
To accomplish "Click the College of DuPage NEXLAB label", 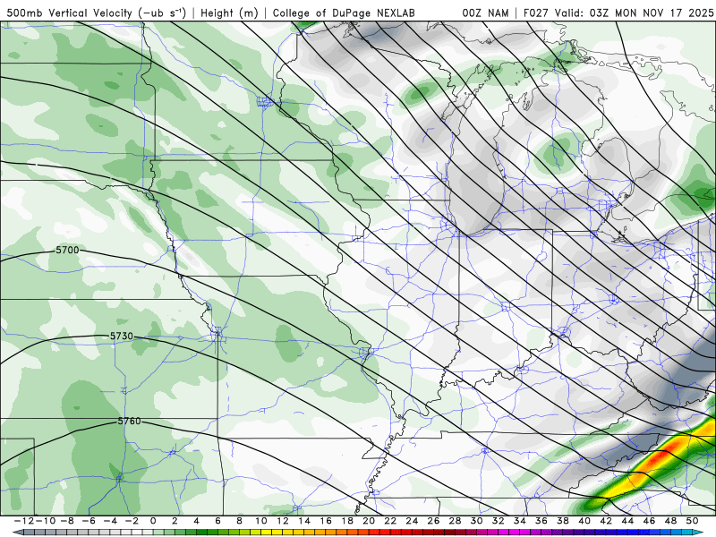I will [344, 13].
